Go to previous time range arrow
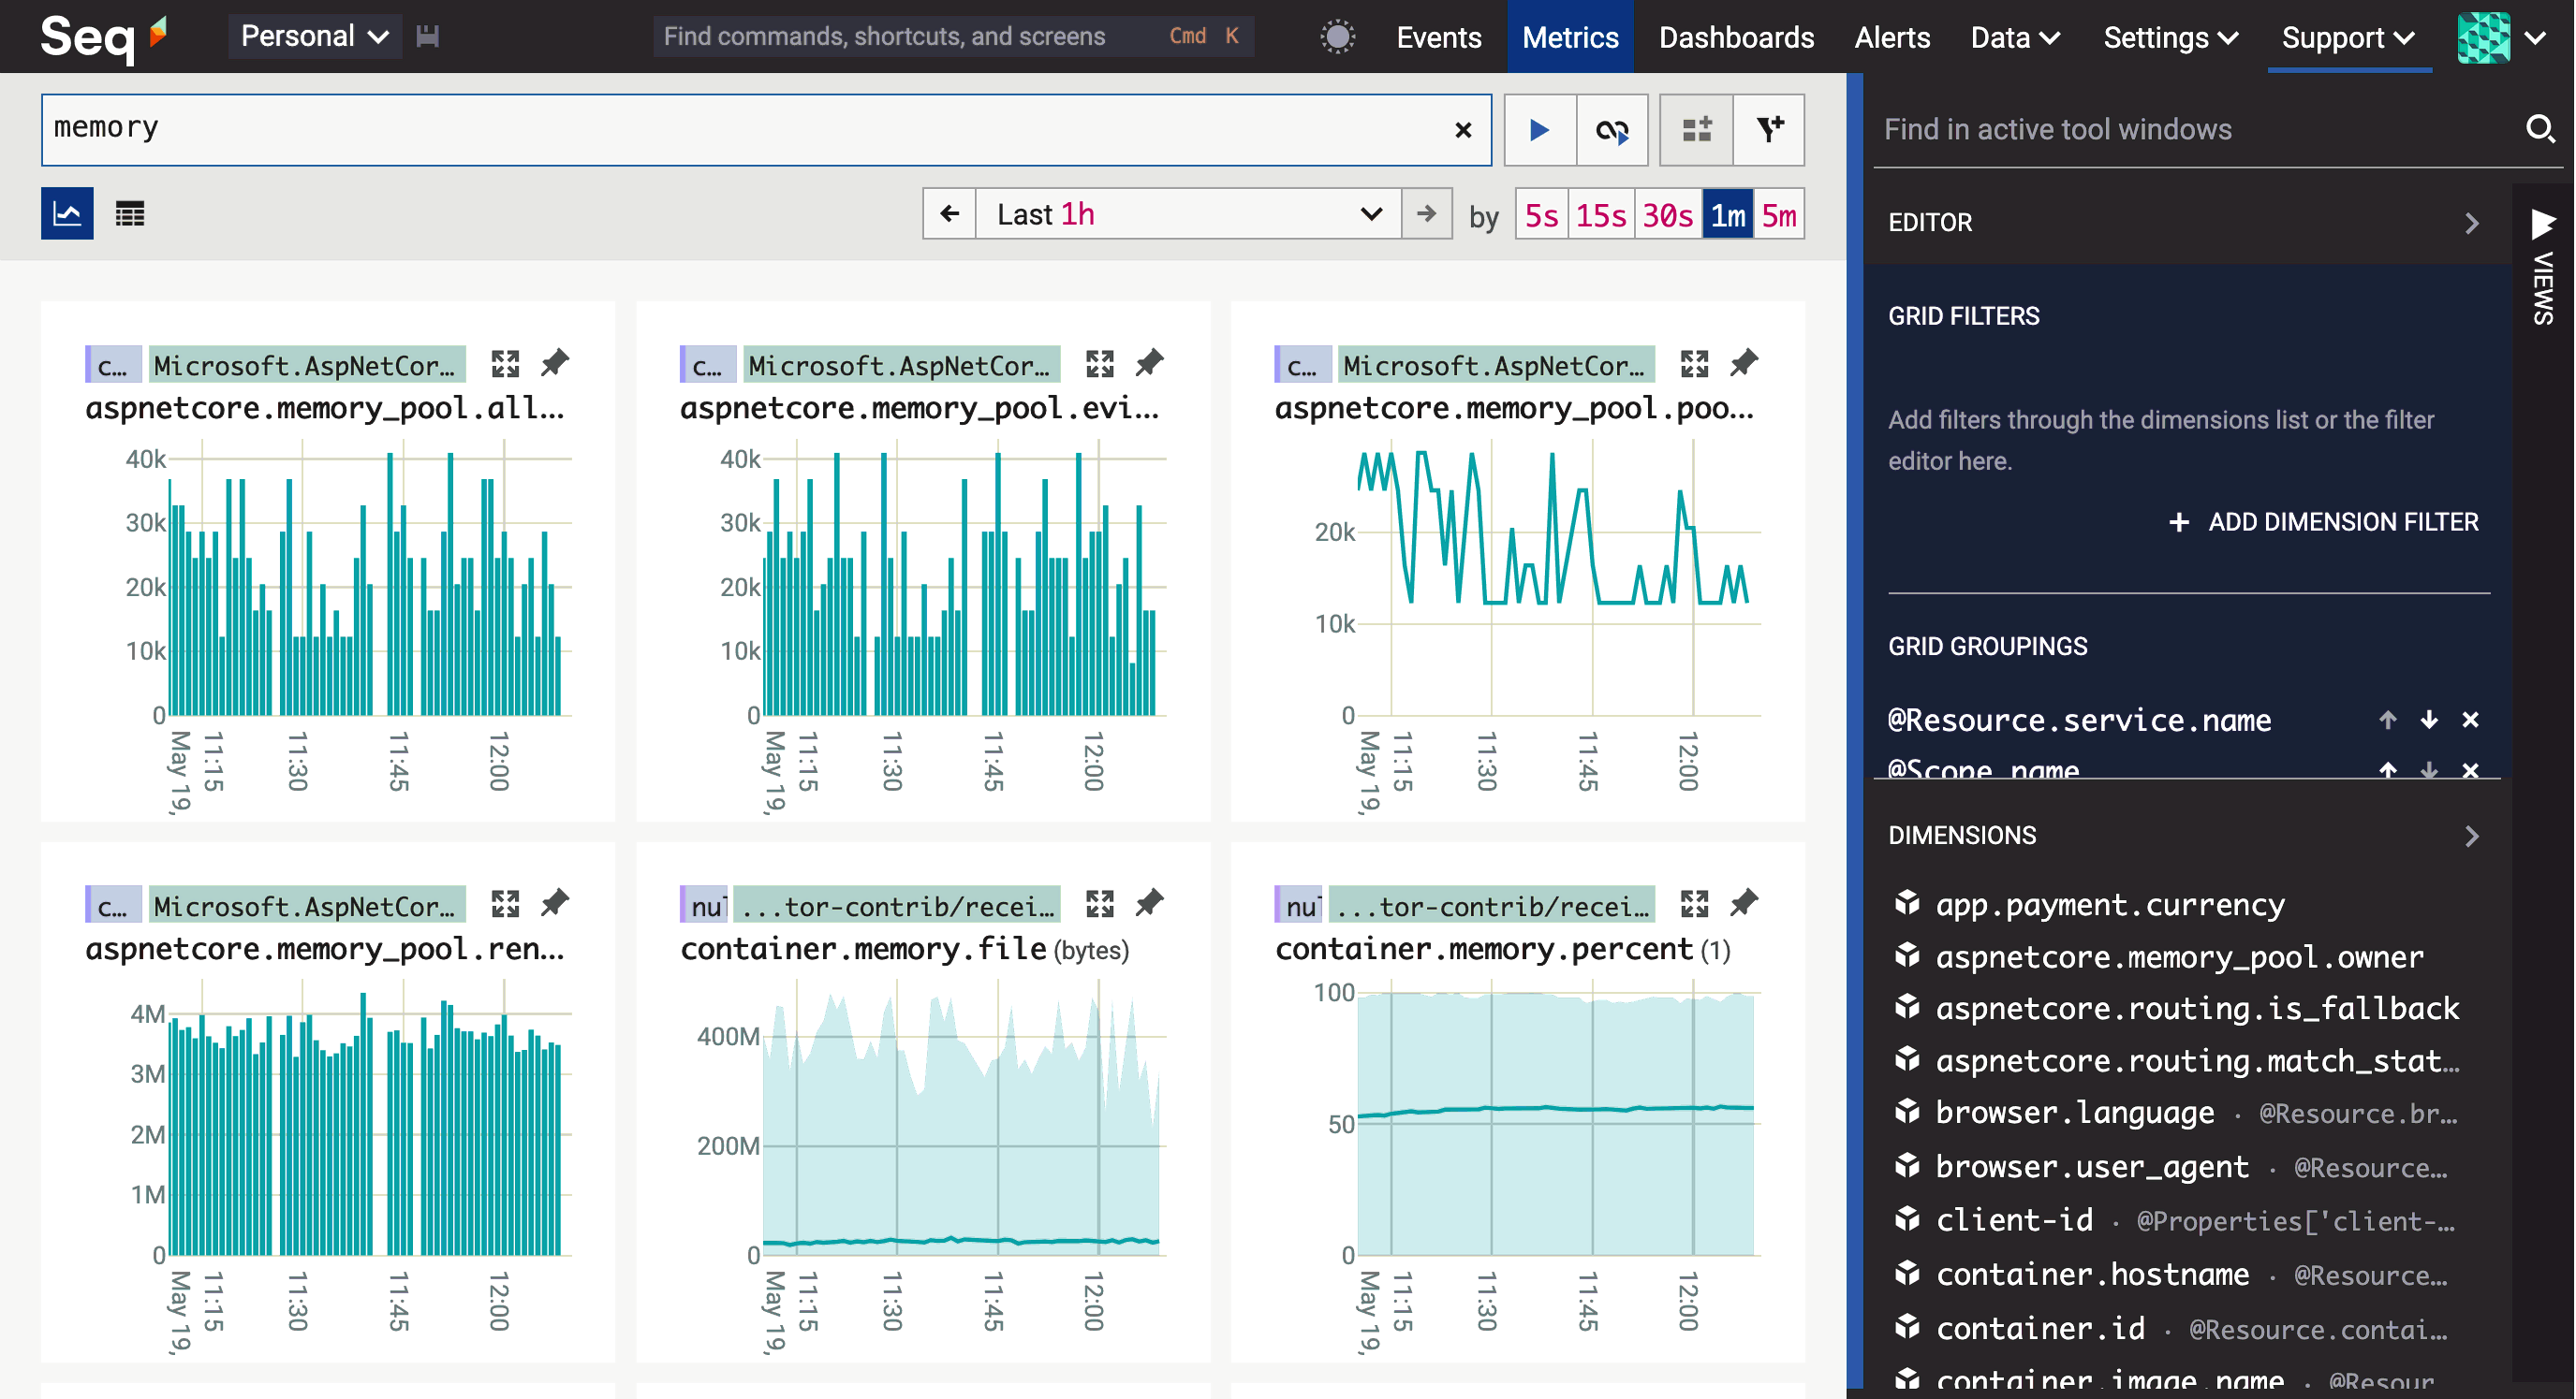Viewport: 2576px width, 1399px height. [949, 214]
